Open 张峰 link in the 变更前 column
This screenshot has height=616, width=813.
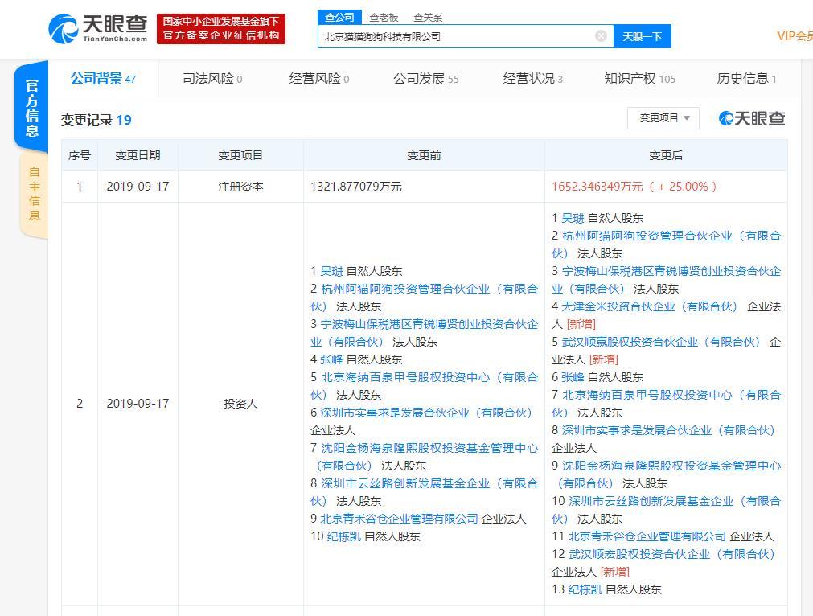point(331,359)
